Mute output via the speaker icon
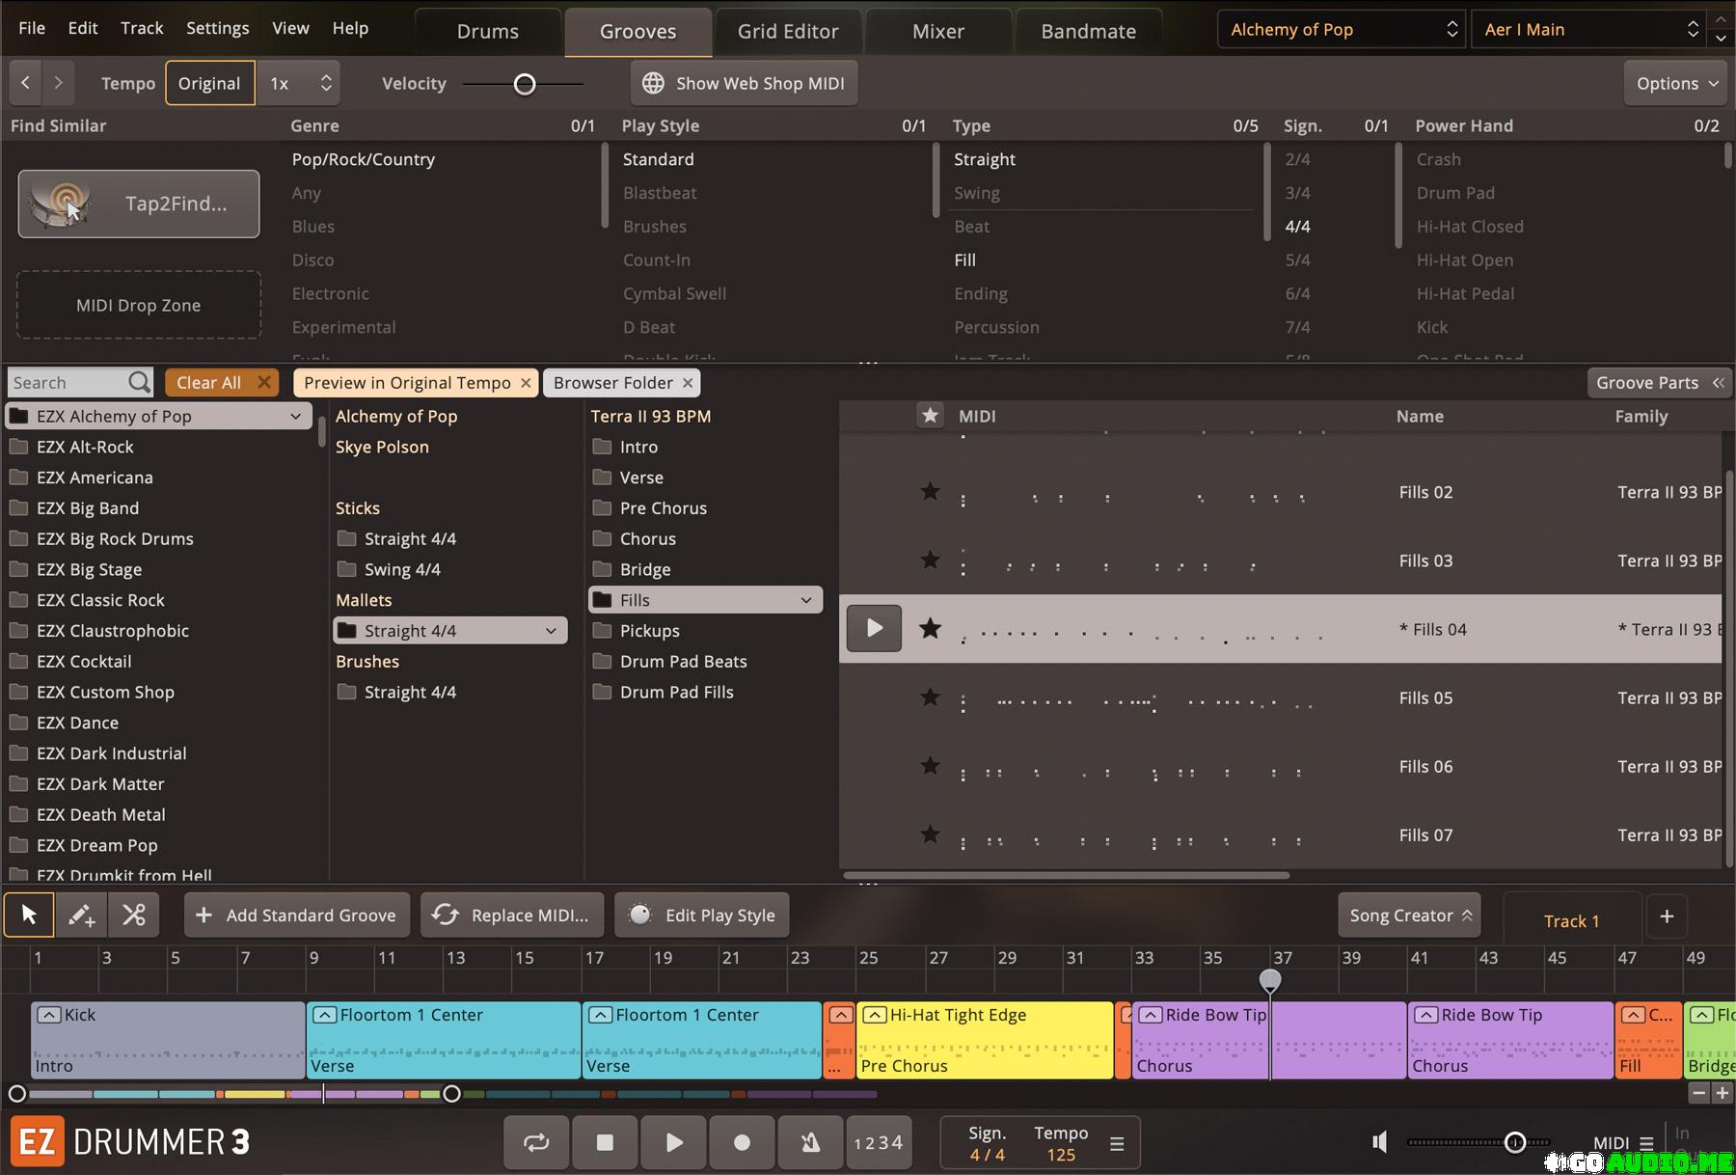The width and height of the screenshot is (1736, 1175). pos(1380,1142)
